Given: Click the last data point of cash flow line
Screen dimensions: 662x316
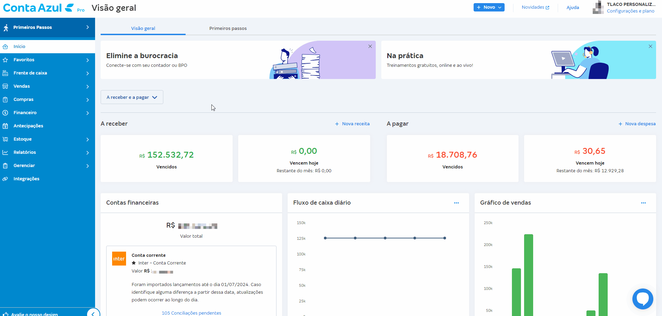Looking at the screenshot, I should [445, 238].
